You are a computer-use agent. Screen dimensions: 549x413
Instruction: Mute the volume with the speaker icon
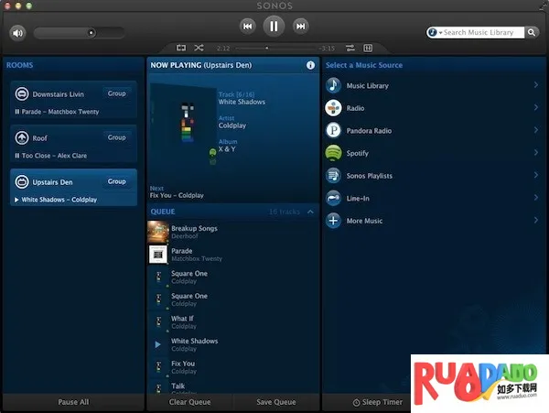pos(17,33)
